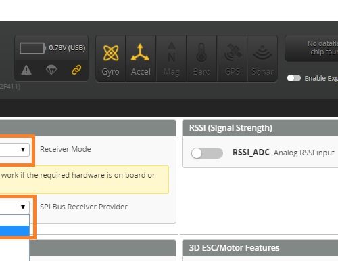Click the yellow hardware requirement note
338x261 pixels.
coord(84,180)
